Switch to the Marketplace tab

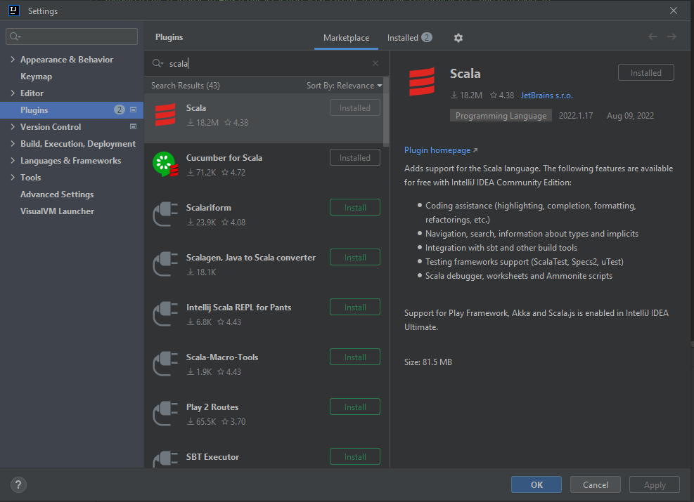tap(346, 37)
